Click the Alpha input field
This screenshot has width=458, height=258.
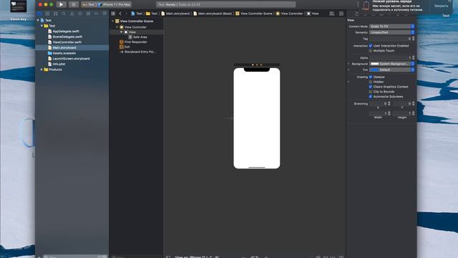coord(390,57)
